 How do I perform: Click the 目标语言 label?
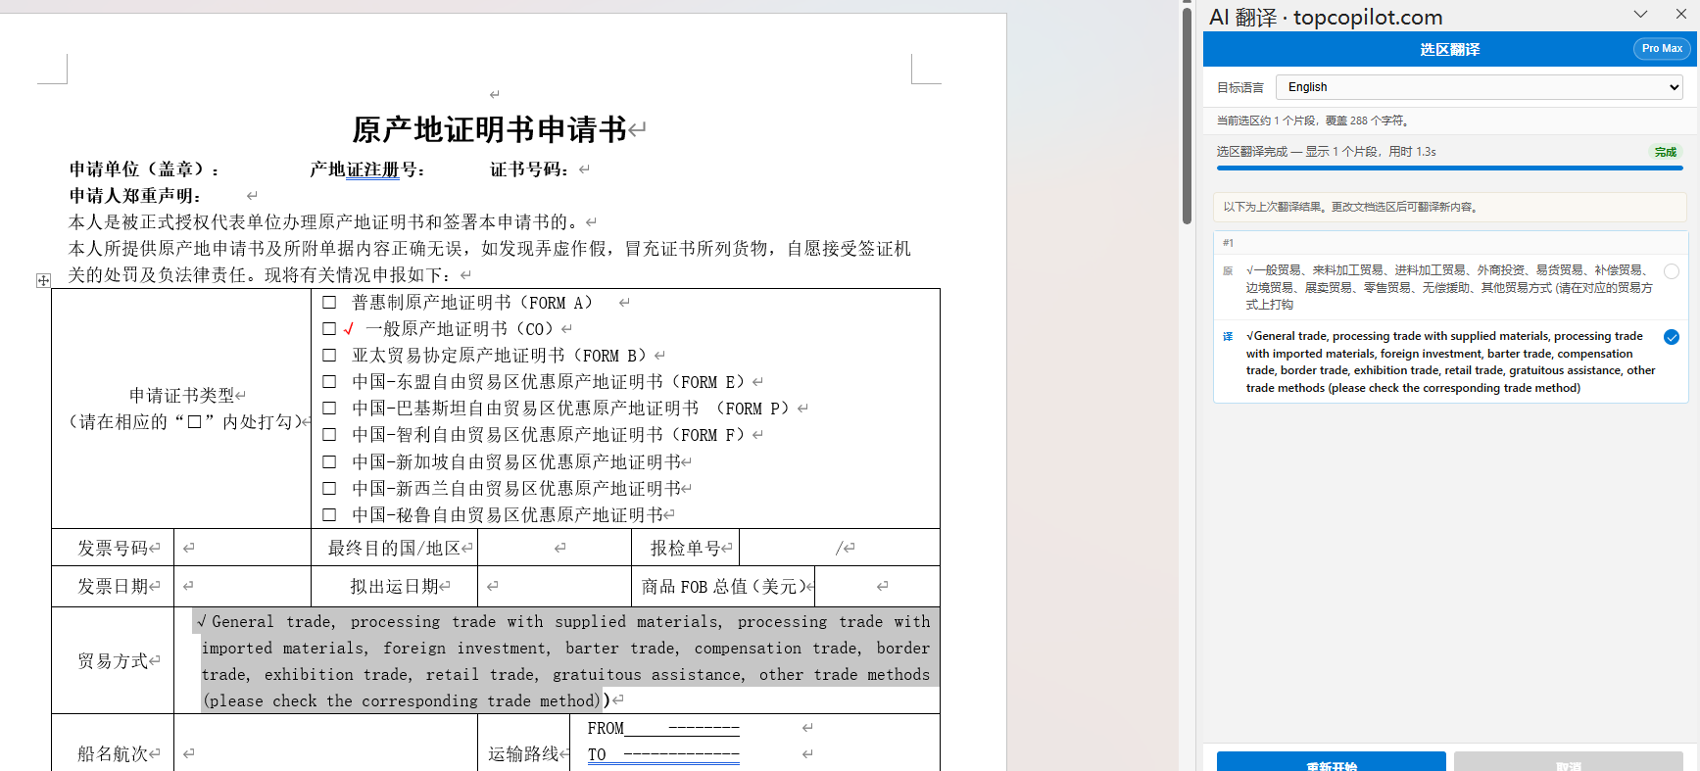pyautogui.click(x=1240, y=87)
